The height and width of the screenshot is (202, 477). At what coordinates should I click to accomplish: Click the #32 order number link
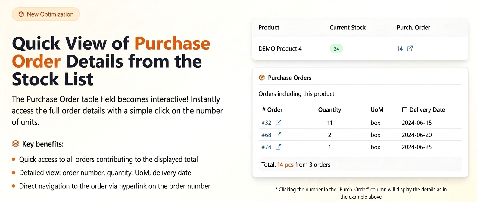pos(266,123)
